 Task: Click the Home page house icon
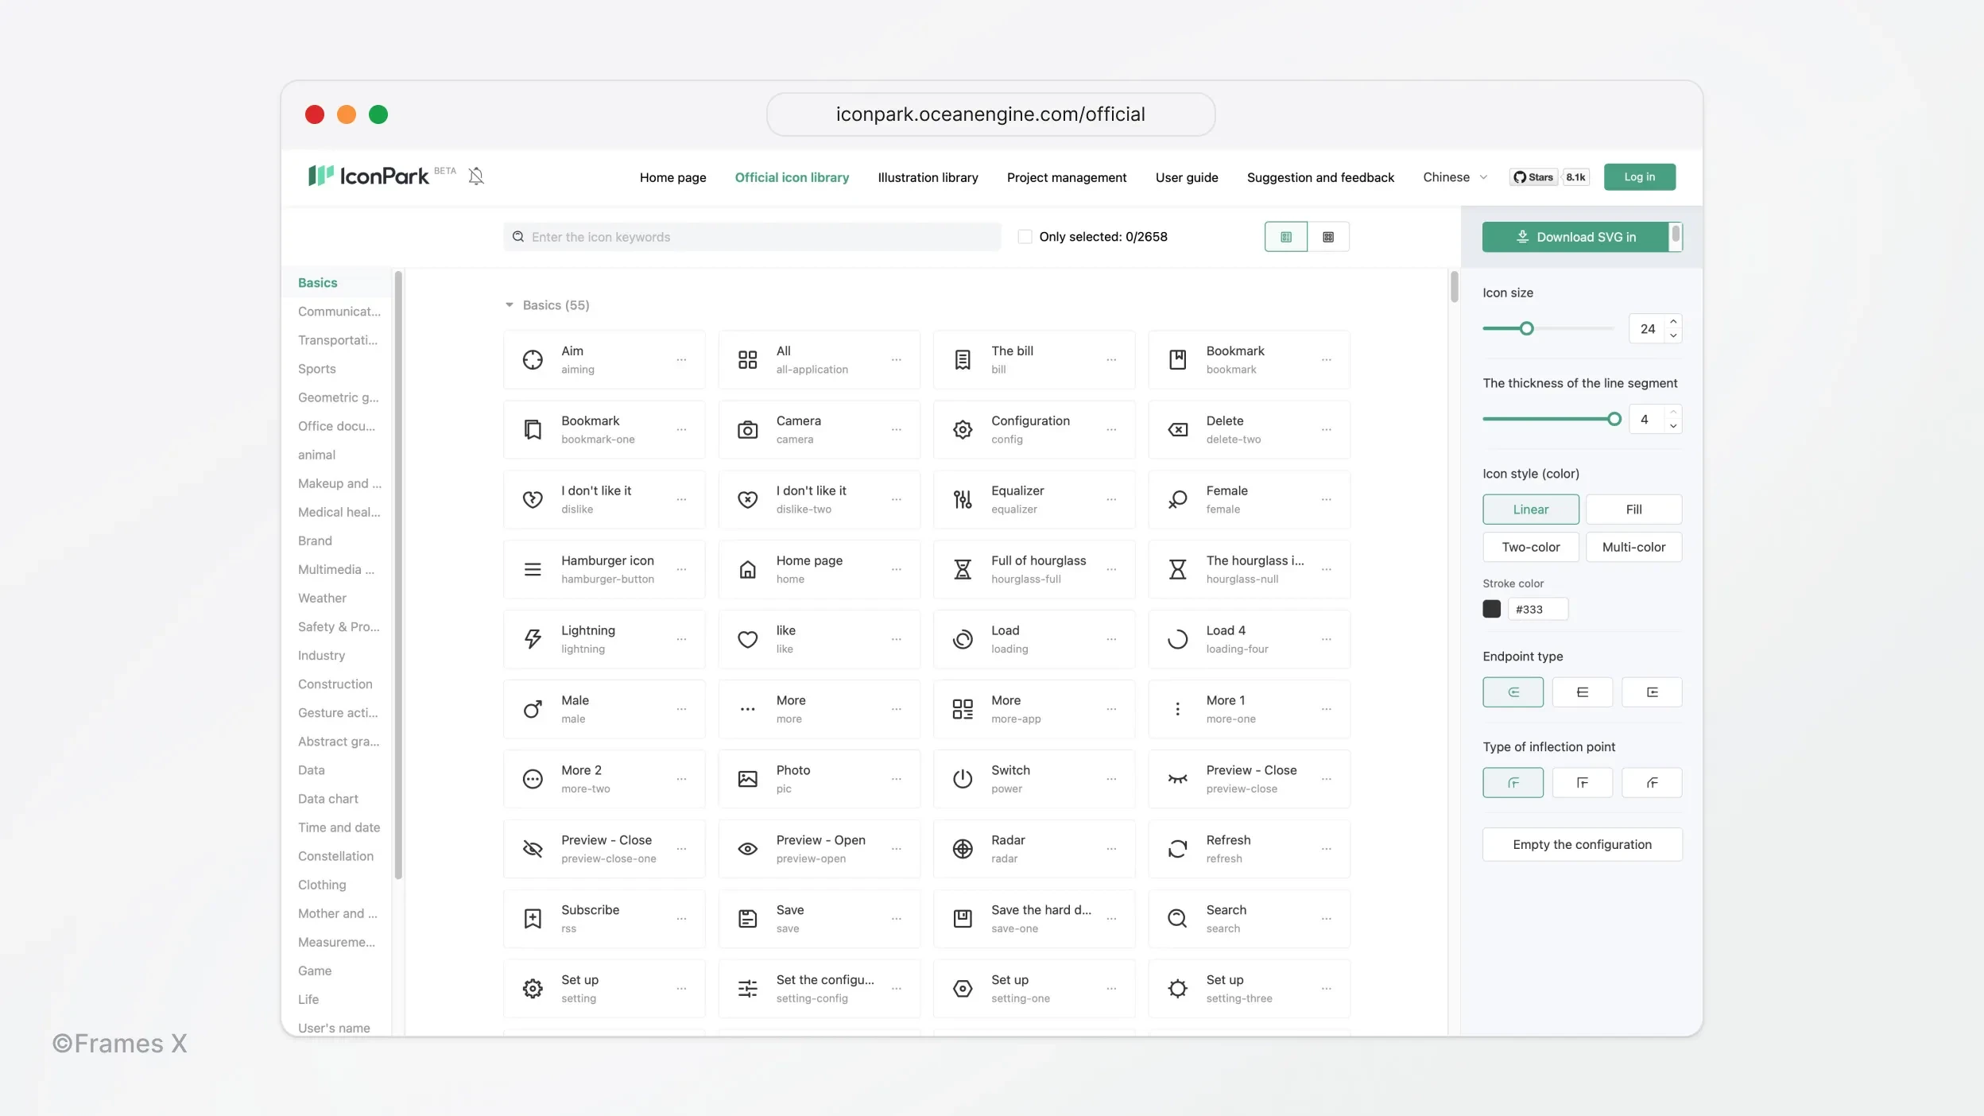[747, 569]
